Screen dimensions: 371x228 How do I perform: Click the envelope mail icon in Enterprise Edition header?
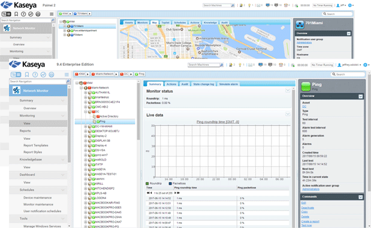[250, 65]
